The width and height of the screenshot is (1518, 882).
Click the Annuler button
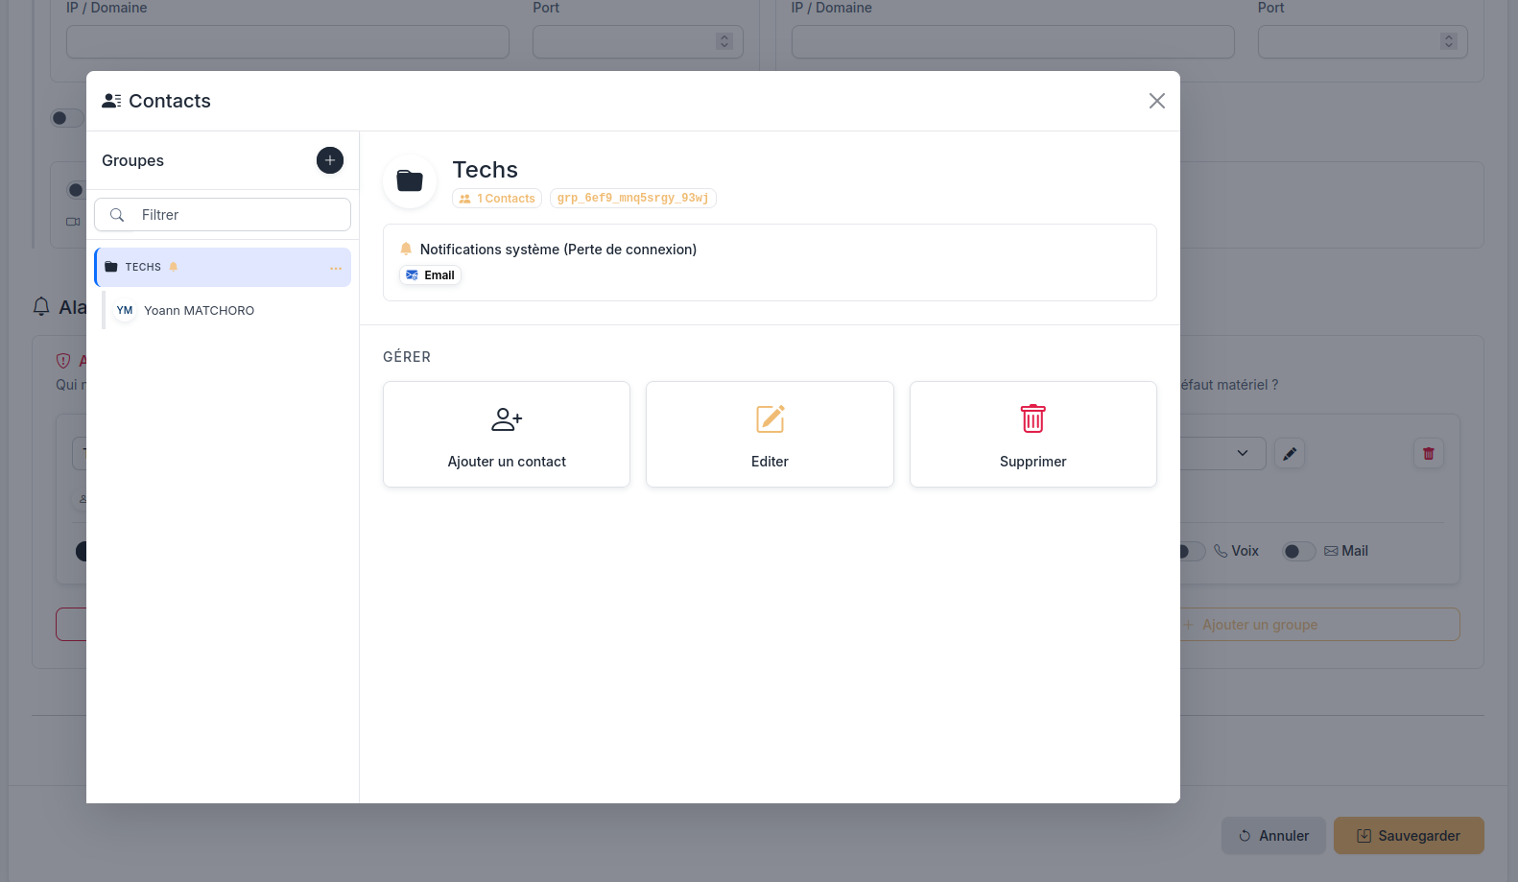tap(1273, 836)
